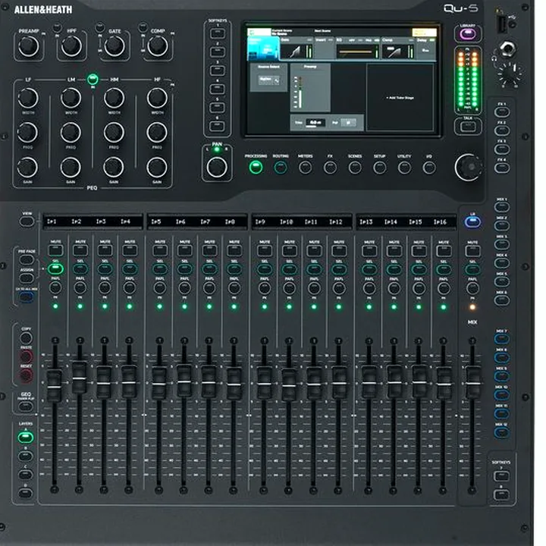This screenshot has height=546, width=546.
Task: Select the blue Mix 12 key
Action: coord(502,432)
